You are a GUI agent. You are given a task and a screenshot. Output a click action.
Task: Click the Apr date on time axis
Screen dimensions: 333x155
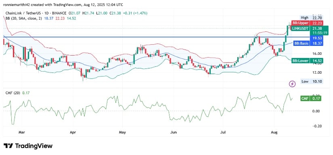73,133
